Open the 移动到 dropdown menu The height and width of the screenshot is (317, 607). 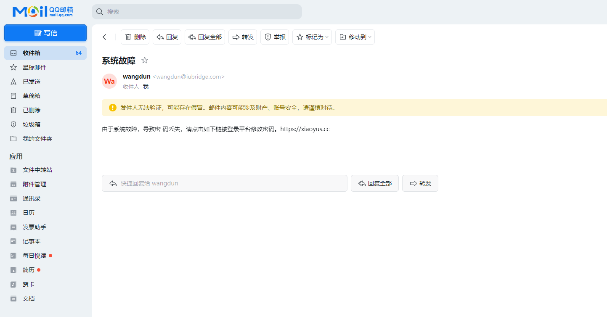pyautogui.click(x=355, y=37)
